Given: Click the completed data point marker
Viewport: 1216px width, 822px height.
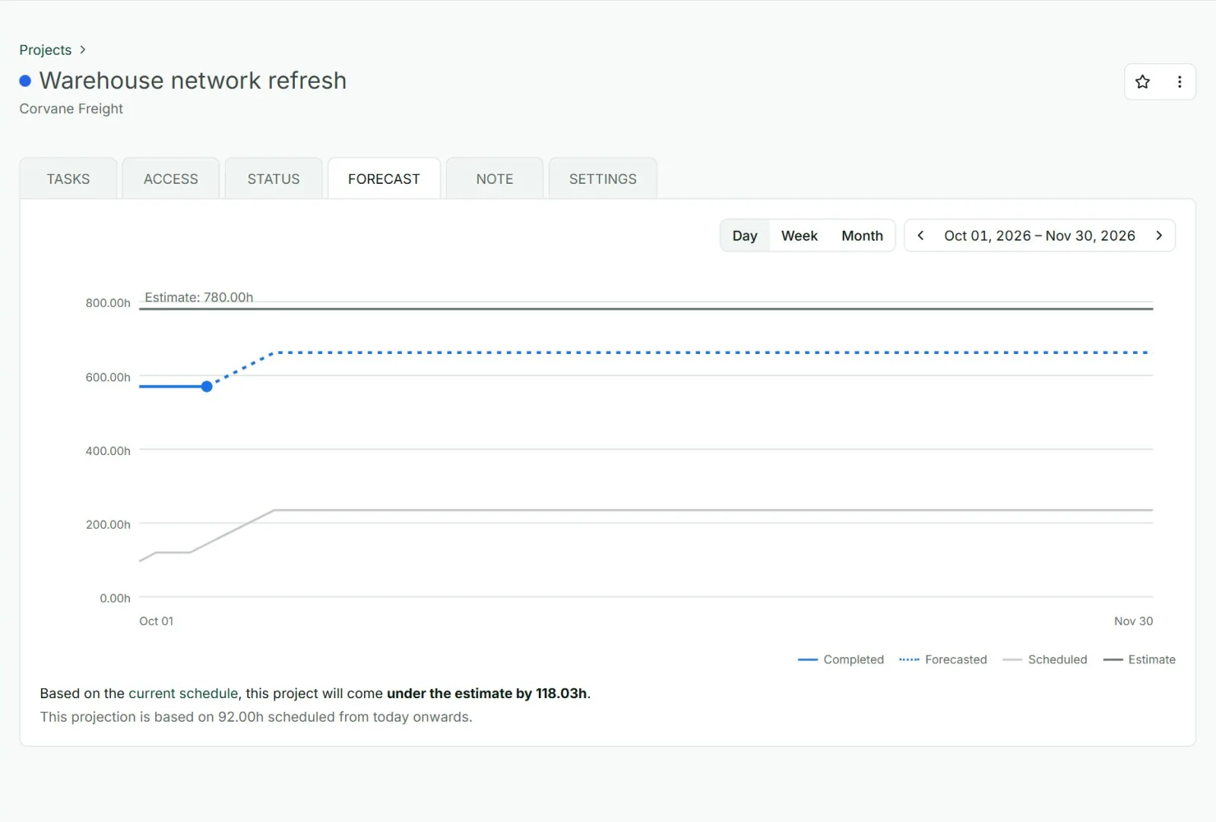Looking at the screenshot, I should pyautogui.click(x=207, y=387).
